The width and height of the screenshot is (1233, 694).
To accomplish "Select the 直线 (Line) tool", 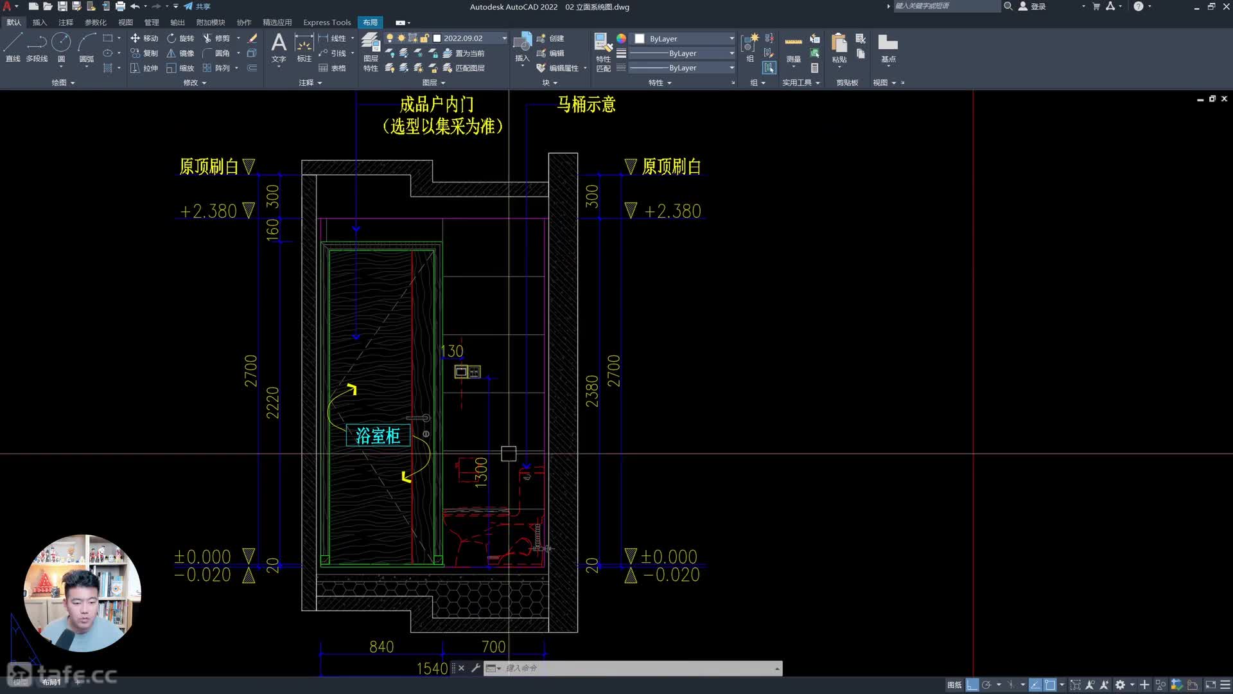I will (x=13, y=46).
